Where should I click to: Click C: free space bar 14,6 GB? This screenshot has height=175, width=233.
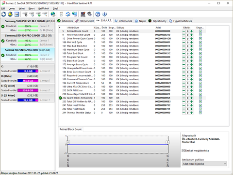pyautogui.click(x=28, y=71)
